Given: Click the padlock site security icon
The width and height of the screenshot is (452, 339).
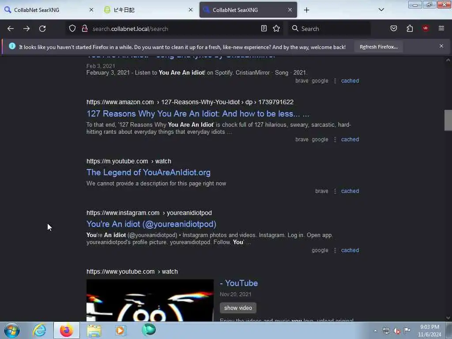Looking at the screenshot, I should (85, 28).
